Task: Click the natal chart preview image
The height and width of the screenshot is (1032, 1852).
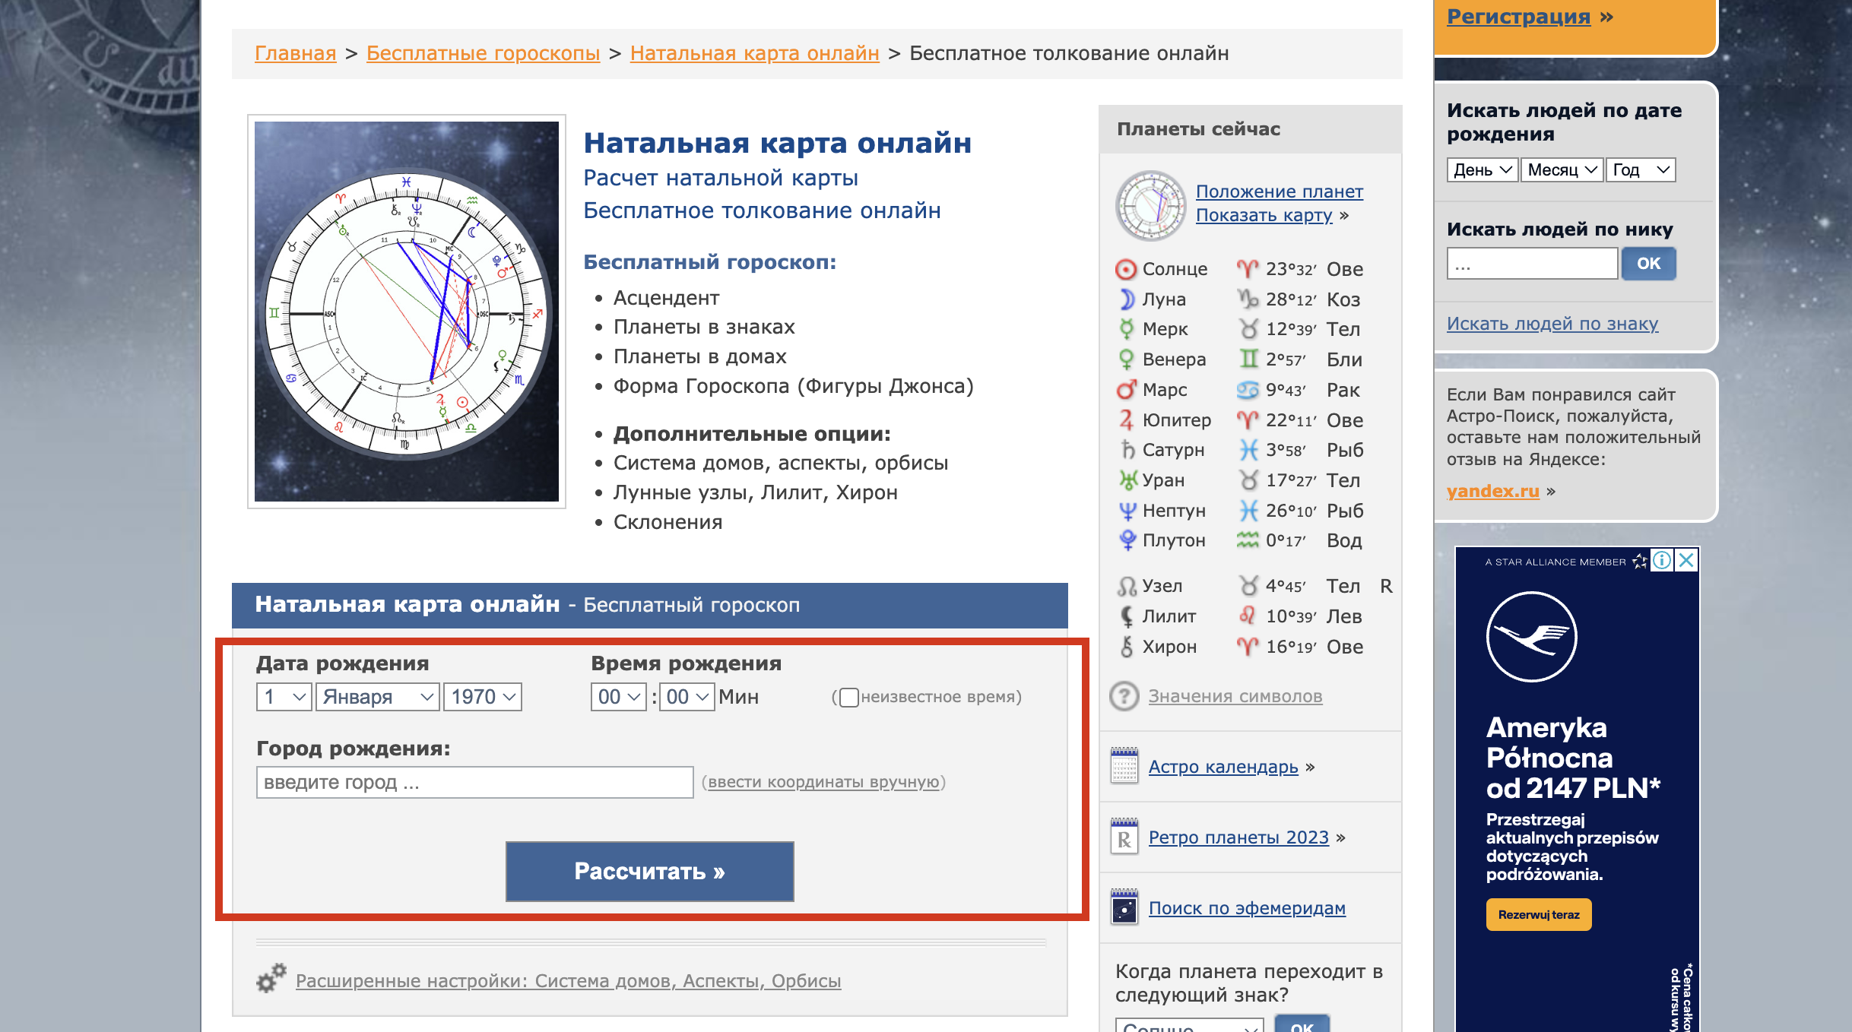Action: click(x=406, y=312)
